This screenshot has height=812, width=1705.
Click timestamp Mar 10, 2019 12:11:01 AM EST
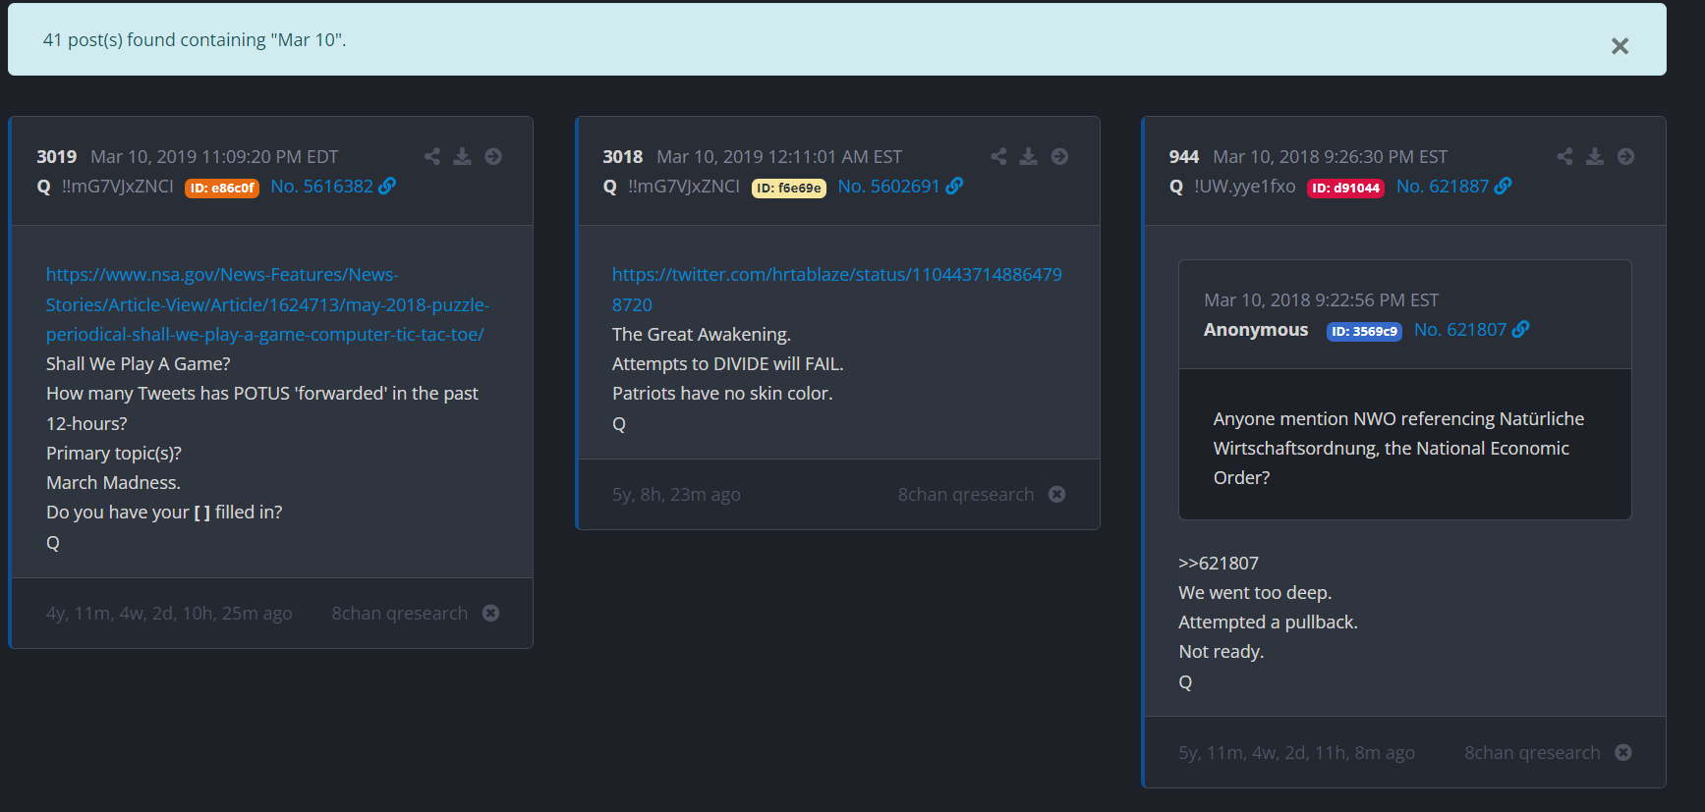tap(779, 157)
